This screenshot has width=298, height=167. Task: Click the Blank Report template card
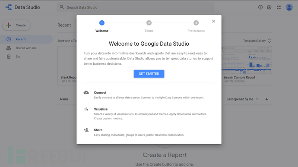[67, 66]
